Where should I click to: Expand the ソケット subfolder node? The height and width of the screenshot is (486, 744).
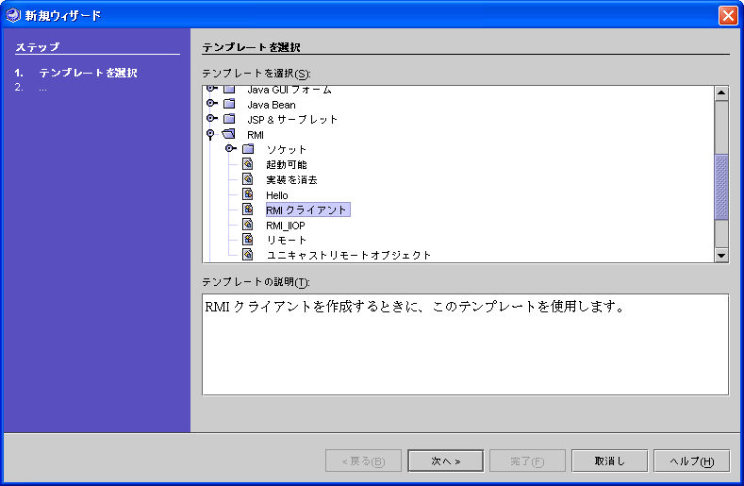(231, 150)
